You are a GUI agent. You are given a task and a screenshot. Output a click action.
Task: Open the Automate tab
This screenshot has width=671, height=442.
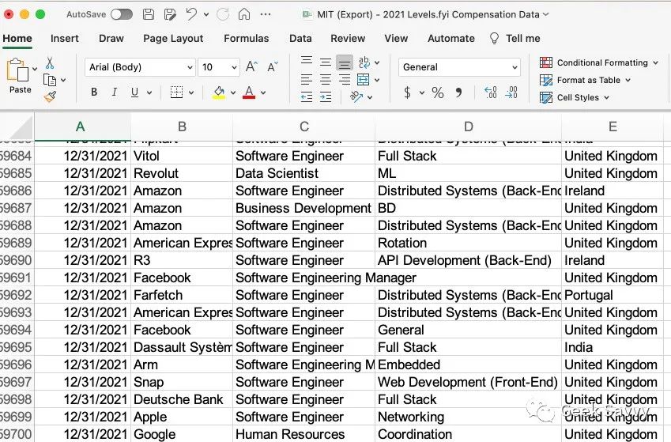click(451, 38)
